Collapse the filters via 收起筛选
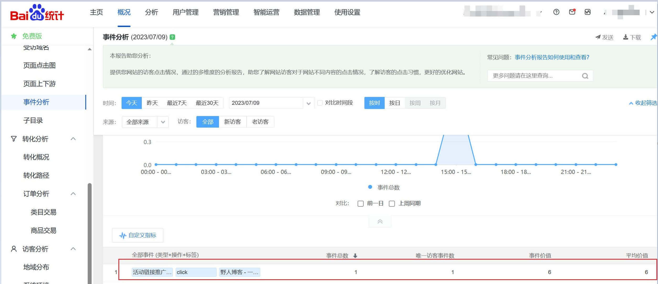 click(643, 103)
